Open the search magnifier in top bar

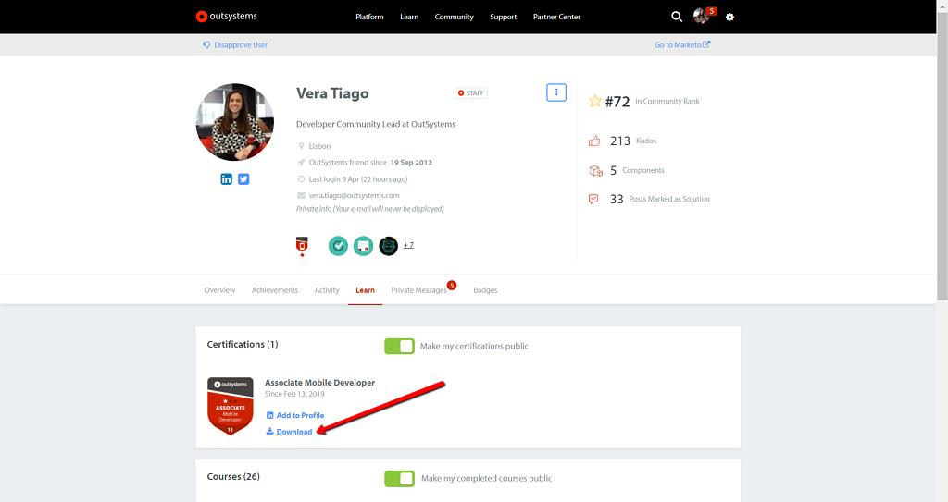677,17
